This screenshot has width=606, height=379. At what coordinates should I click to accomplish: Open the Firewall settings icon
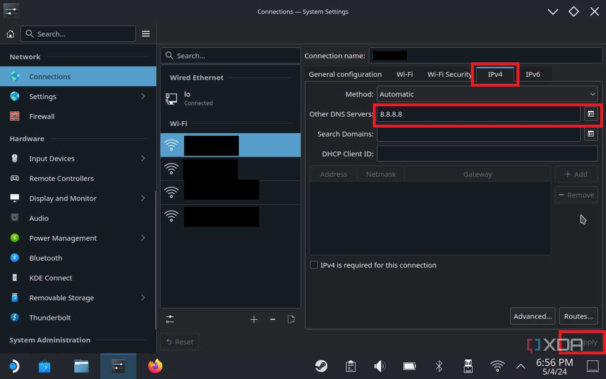pyautogui.click(x=15, y=116)
